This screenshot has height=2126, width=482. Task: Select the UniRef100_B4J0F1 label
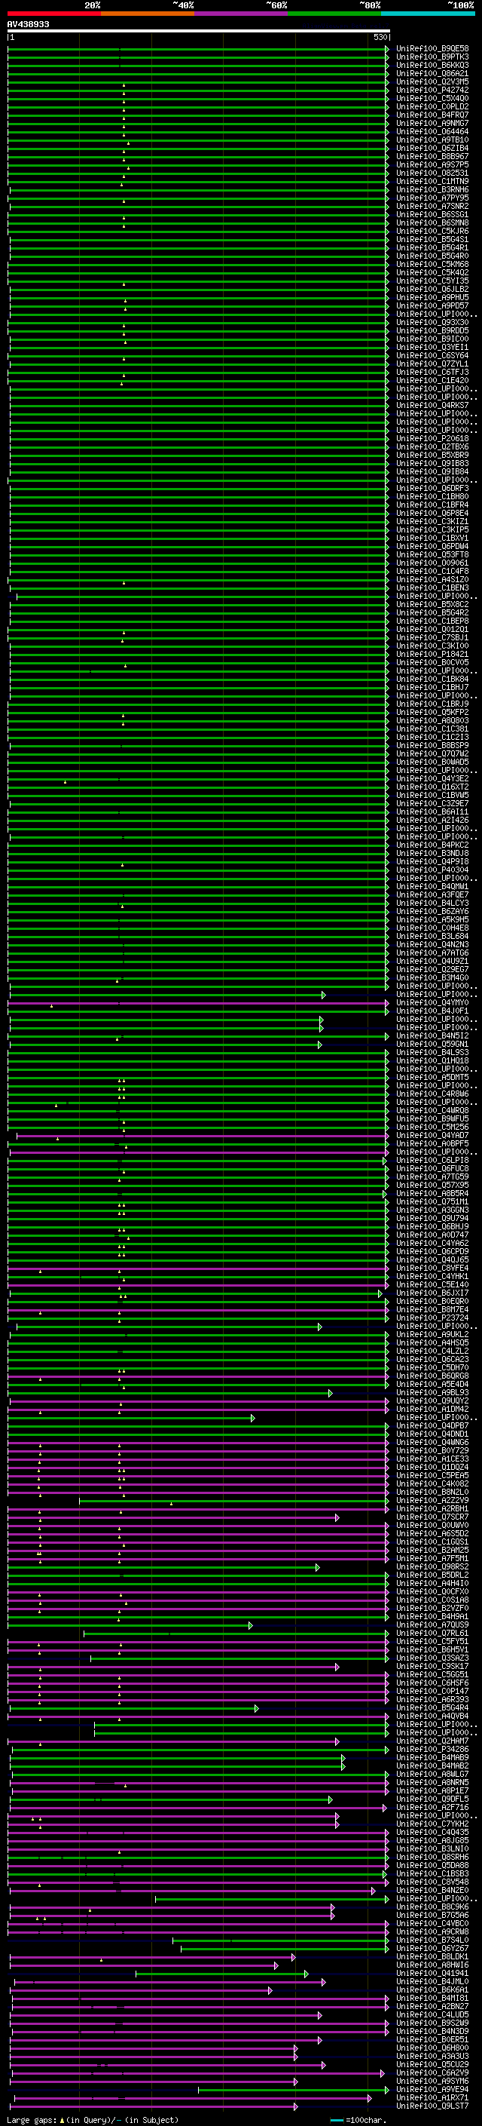pos(432,1011)
